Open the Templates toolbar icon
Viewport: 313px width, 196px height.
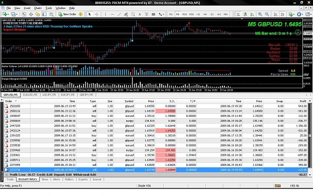[x=307, y=14]
